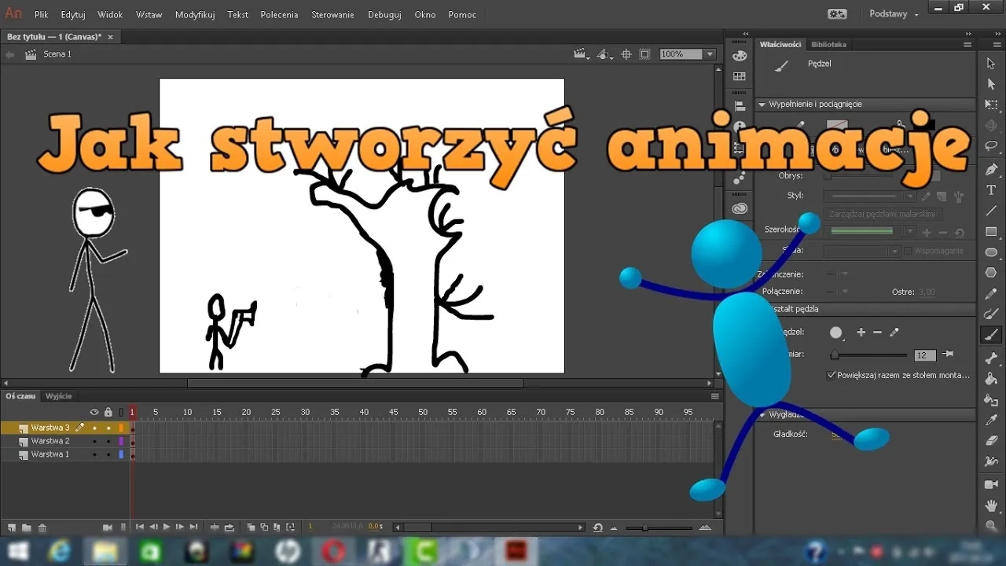
Task: Switch to the Biblioteka tab
Action: coord(828,45)
